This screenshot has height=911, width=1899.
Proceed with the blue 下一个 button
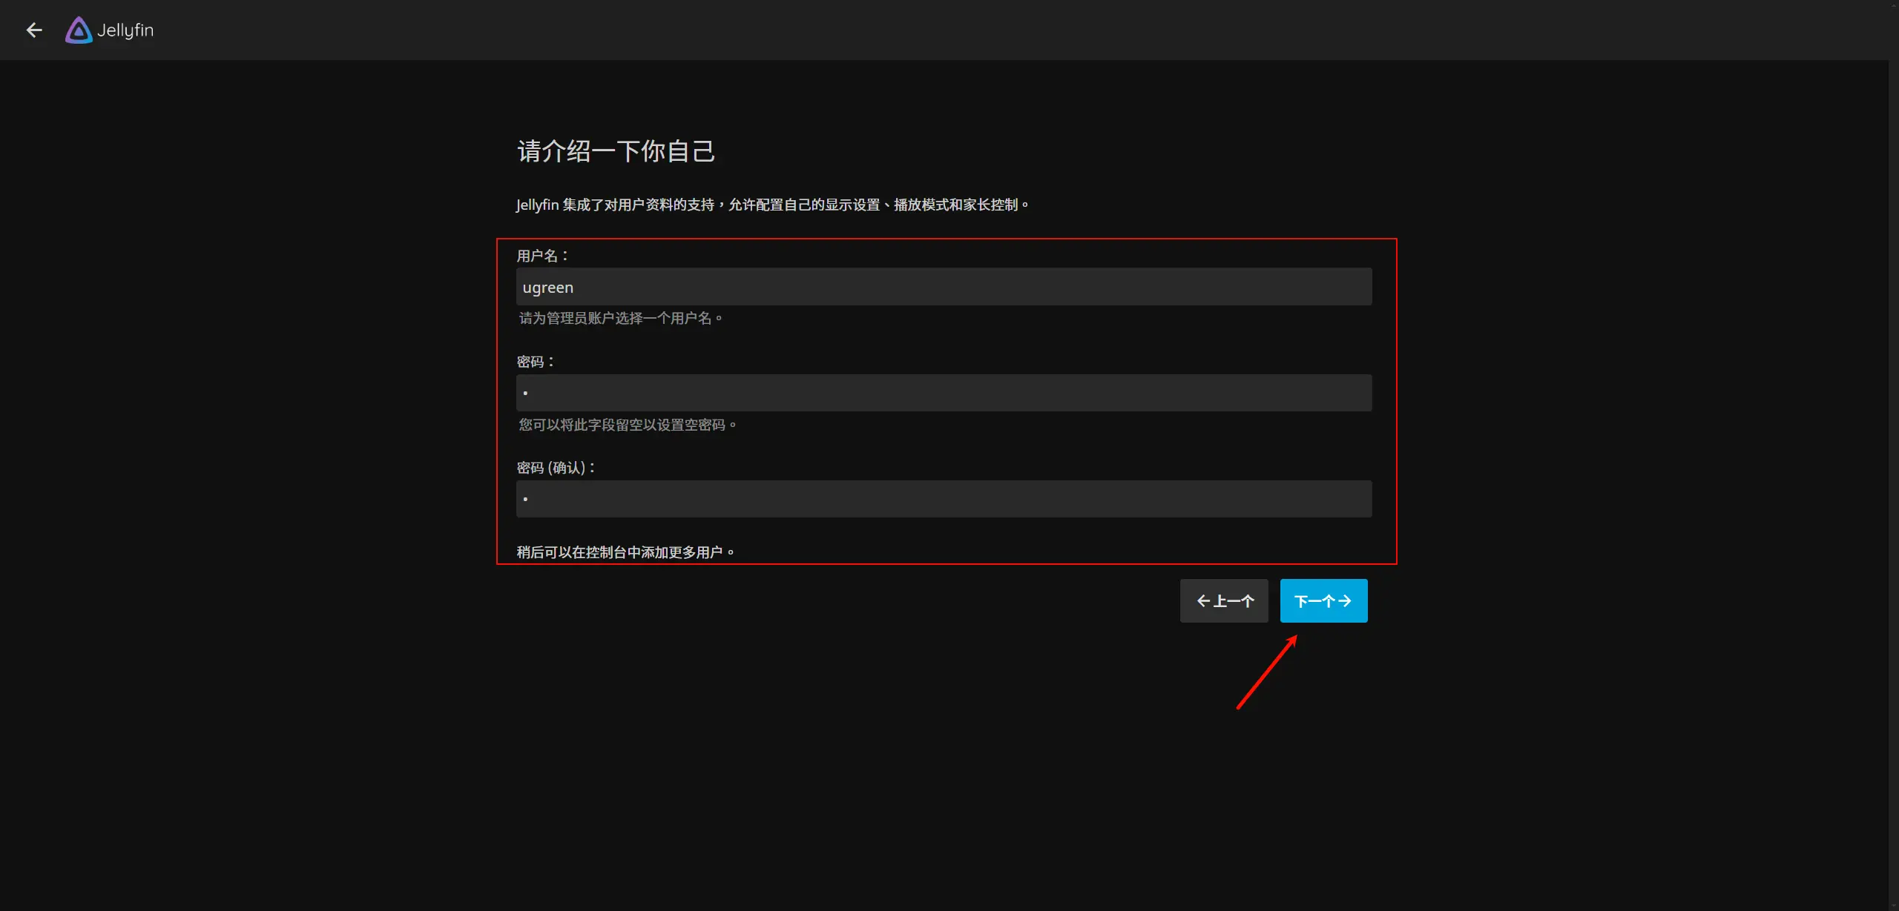point(1323,601)
